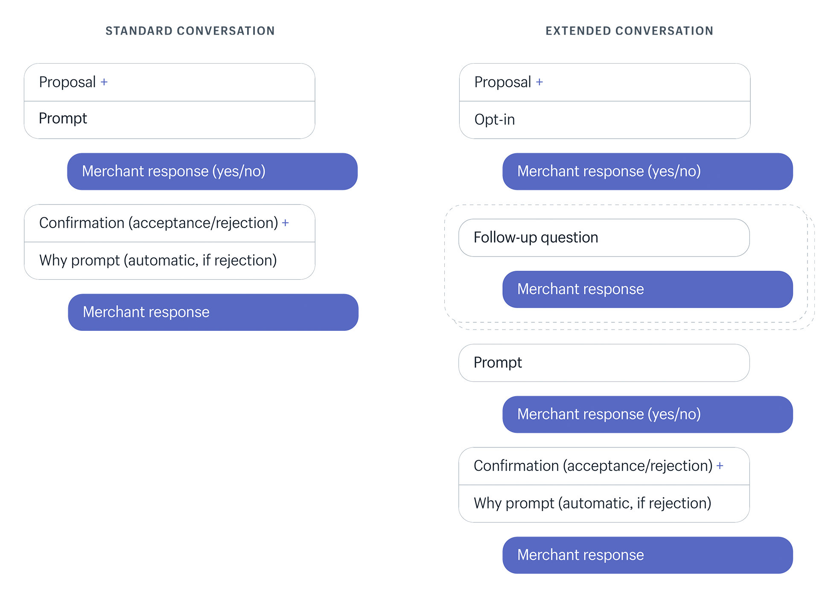Click the plus icon beside Proposal in Standard Conversation
840x613 pixels.
pos(104,82)
